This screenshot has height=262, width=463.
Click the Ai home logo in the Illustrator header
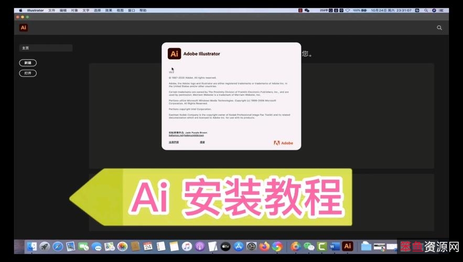click(23, 28)
